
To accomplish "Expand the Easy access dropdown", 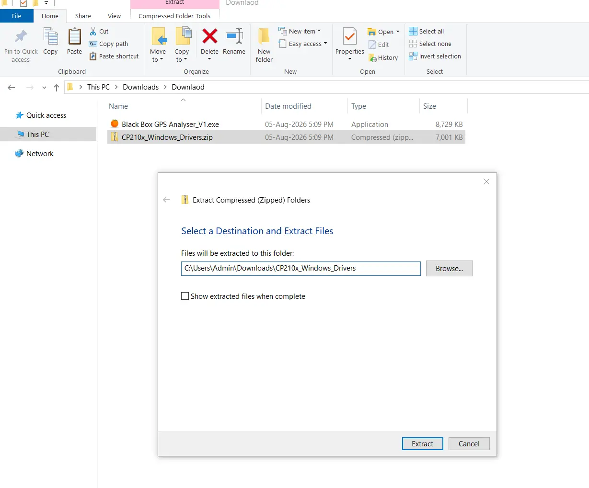I will tap(303, 44).
